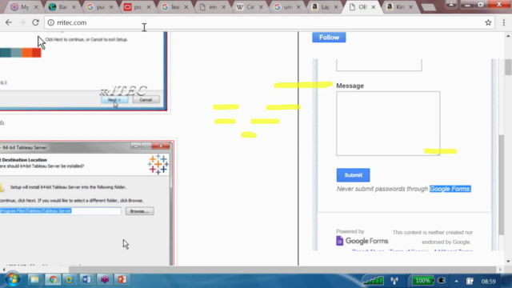Screen dimensions: 512x288
Task: Click the input field above Message
Action: tap(378, 65)
